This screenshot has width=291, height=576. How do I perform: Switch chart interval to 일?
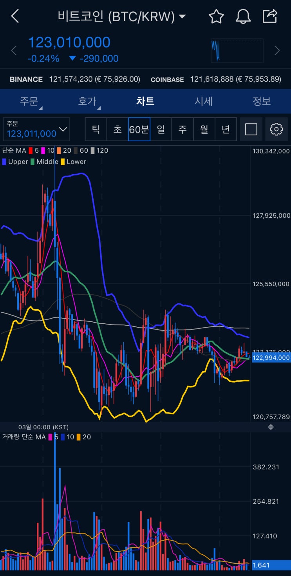pos(161,129)
